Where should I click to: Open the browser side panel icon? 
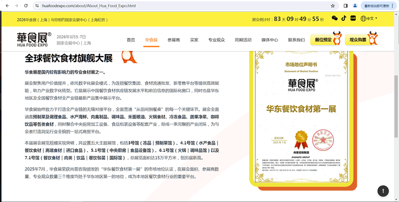click(x=346, y=5)
